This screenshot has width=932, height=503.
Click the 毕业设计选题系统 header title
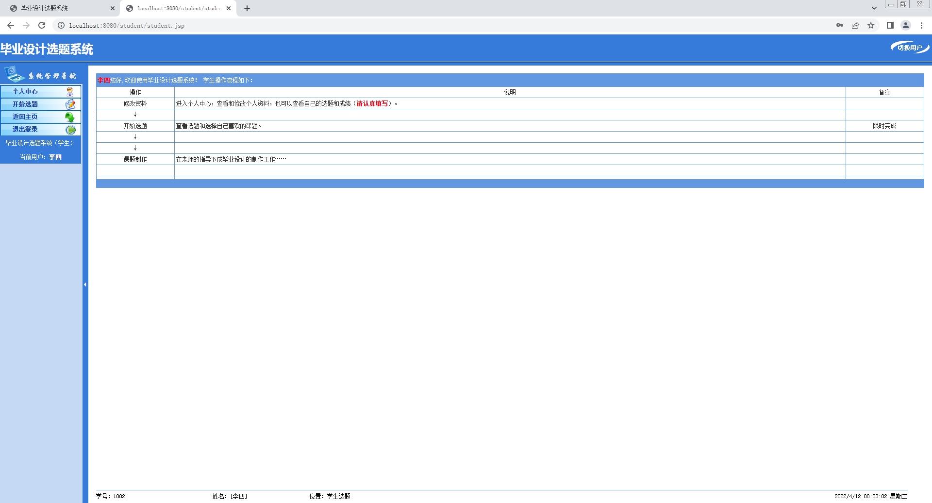tap(47, 49)
